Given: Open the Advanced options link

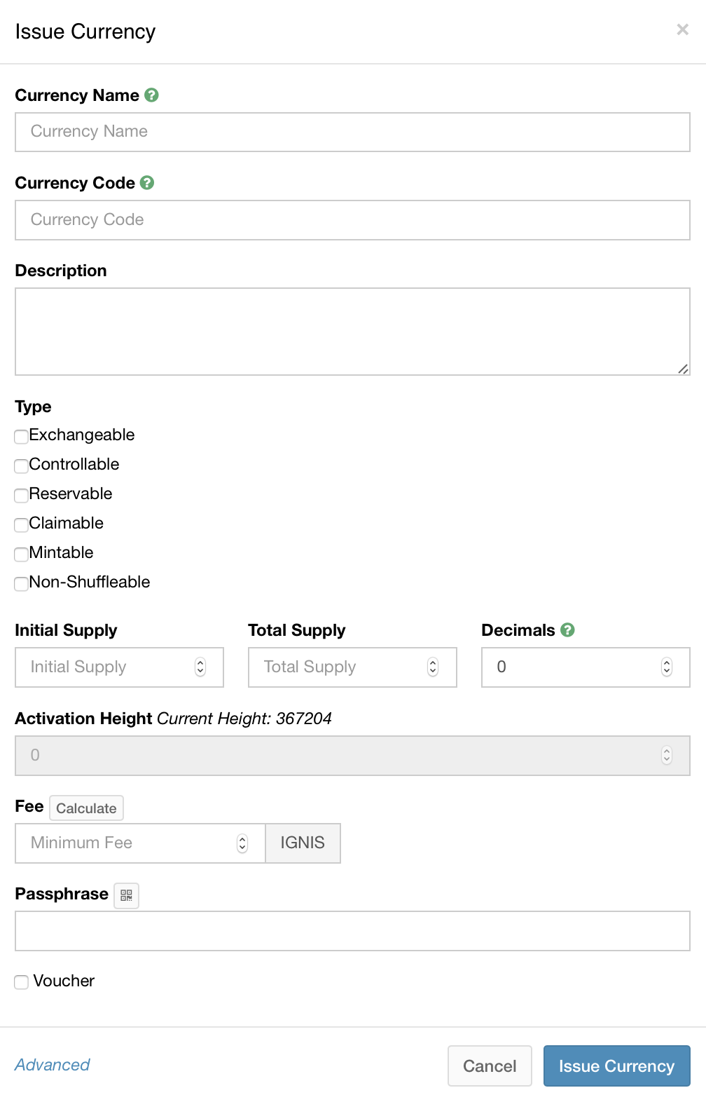Looking at the screenshot, I should (53, 1065).
